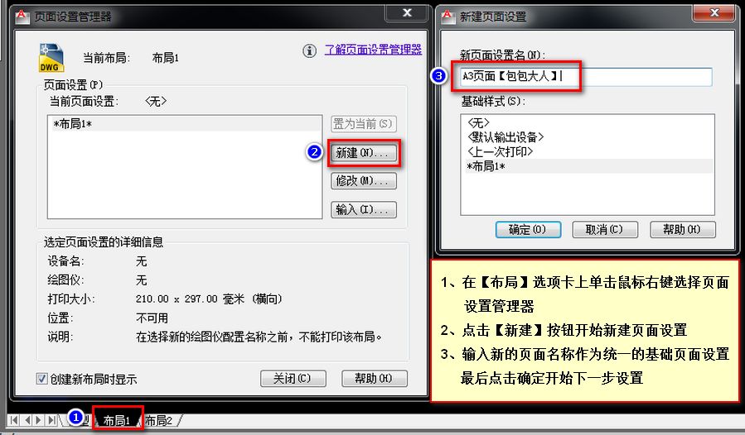This screenshot has width=745, height=435.
Task: Go to the next layout tab using the arrow
Action: tap(38, 420)
